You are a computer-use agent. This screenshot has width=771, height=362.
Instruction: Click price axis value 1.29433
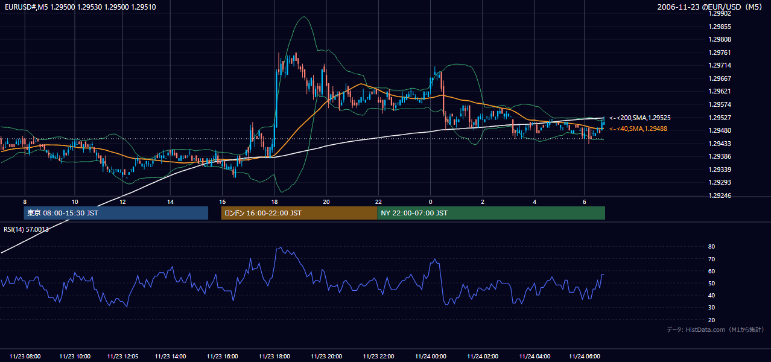(720, 144)
